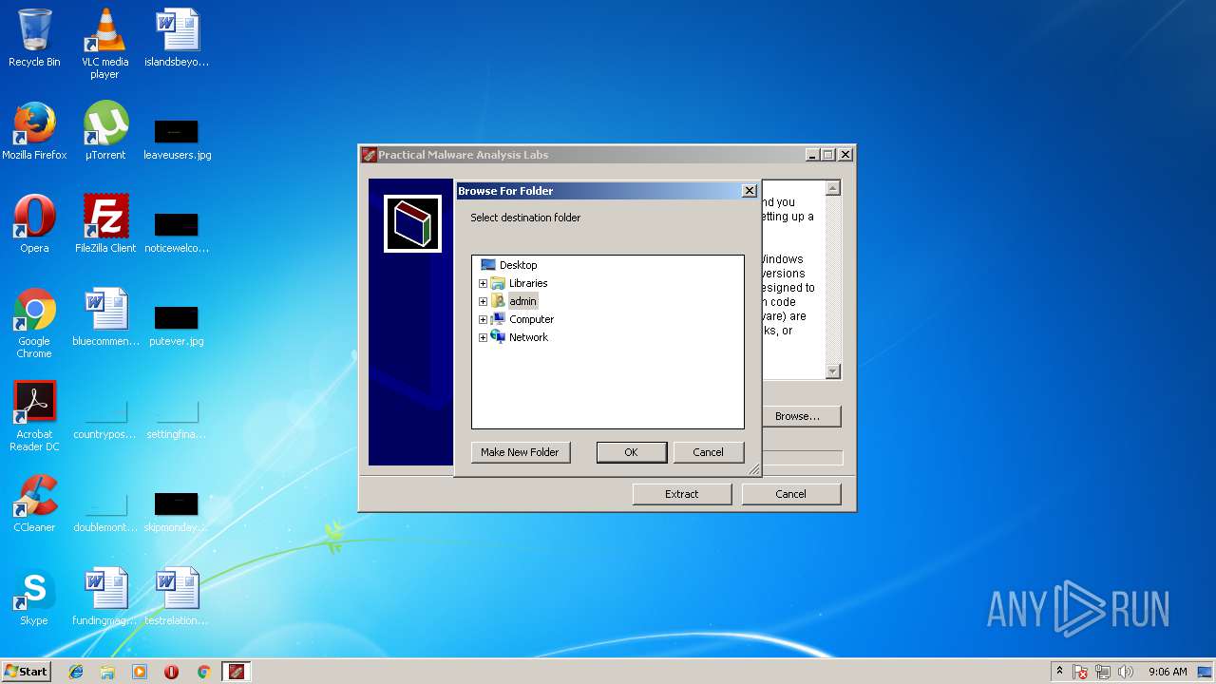Image resolution: width=1216 pixels, height=684 pixels.
Task: Click Make New Folder button
Action: [x=520, y=452]
